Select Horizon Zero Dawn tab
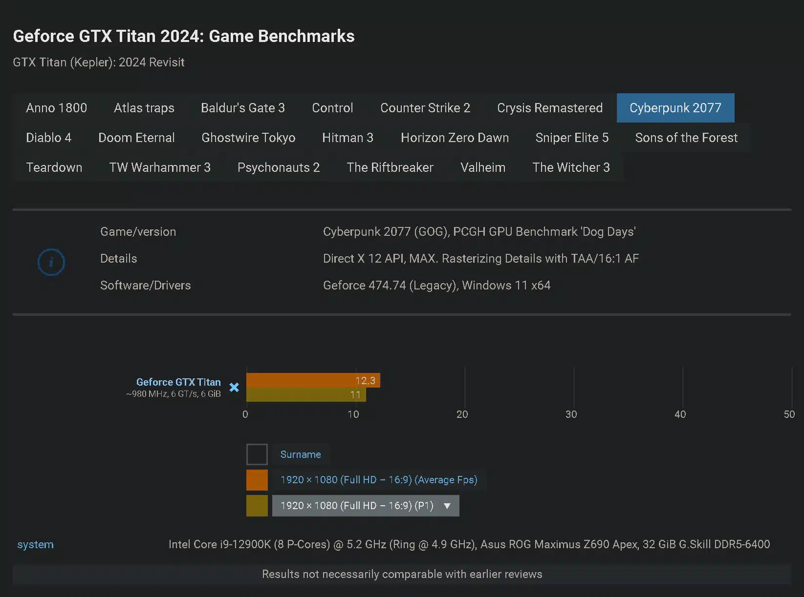 tap(455, 138)
